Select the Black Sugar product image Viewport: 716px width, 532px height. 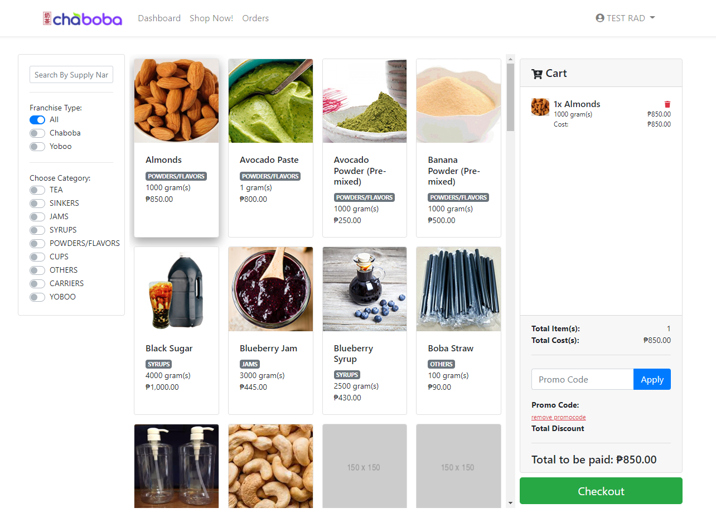click(176, 289)
